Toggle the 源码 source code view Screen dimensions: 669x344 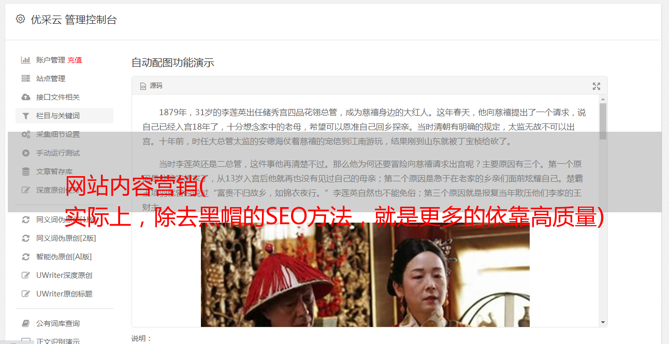click(x=151, y=86)
